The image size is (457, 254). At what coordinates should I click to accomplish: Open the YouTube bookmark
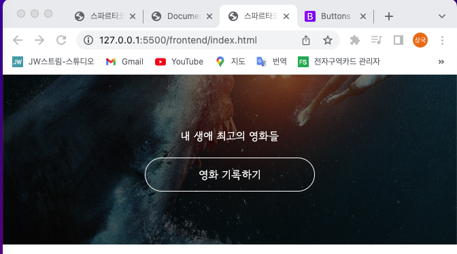pos(179,62)
